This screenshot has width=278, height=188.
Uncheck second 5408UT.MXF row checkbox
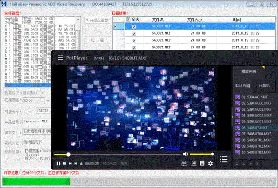tap(134, 34)
